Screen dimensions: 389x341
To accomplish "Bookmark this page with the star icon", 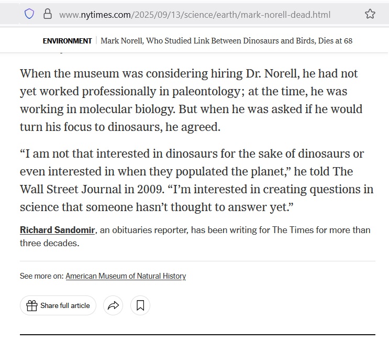I will pyautogui.click(x=370, y=14).
